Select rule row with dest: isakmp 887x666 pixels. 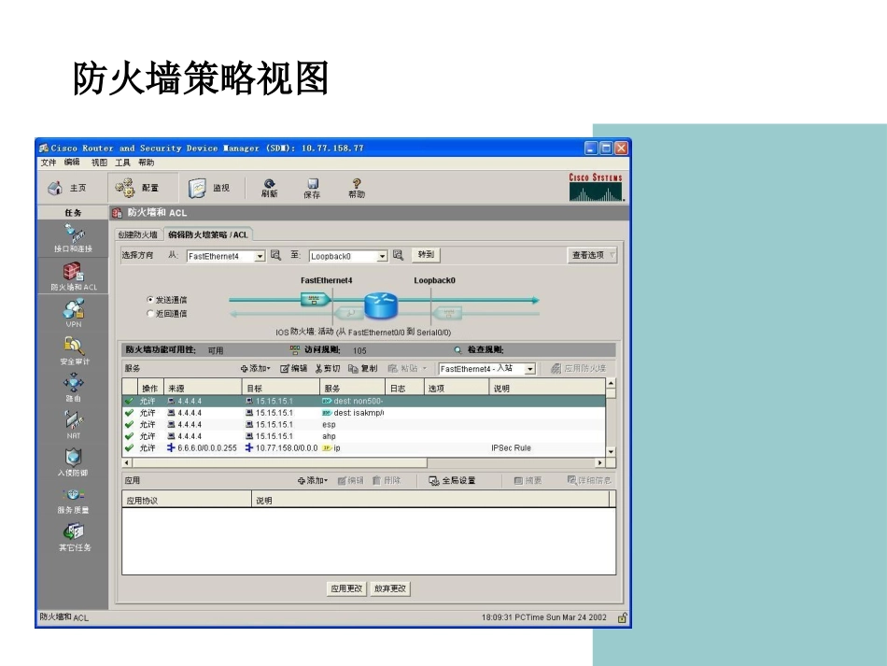(364, 413)
